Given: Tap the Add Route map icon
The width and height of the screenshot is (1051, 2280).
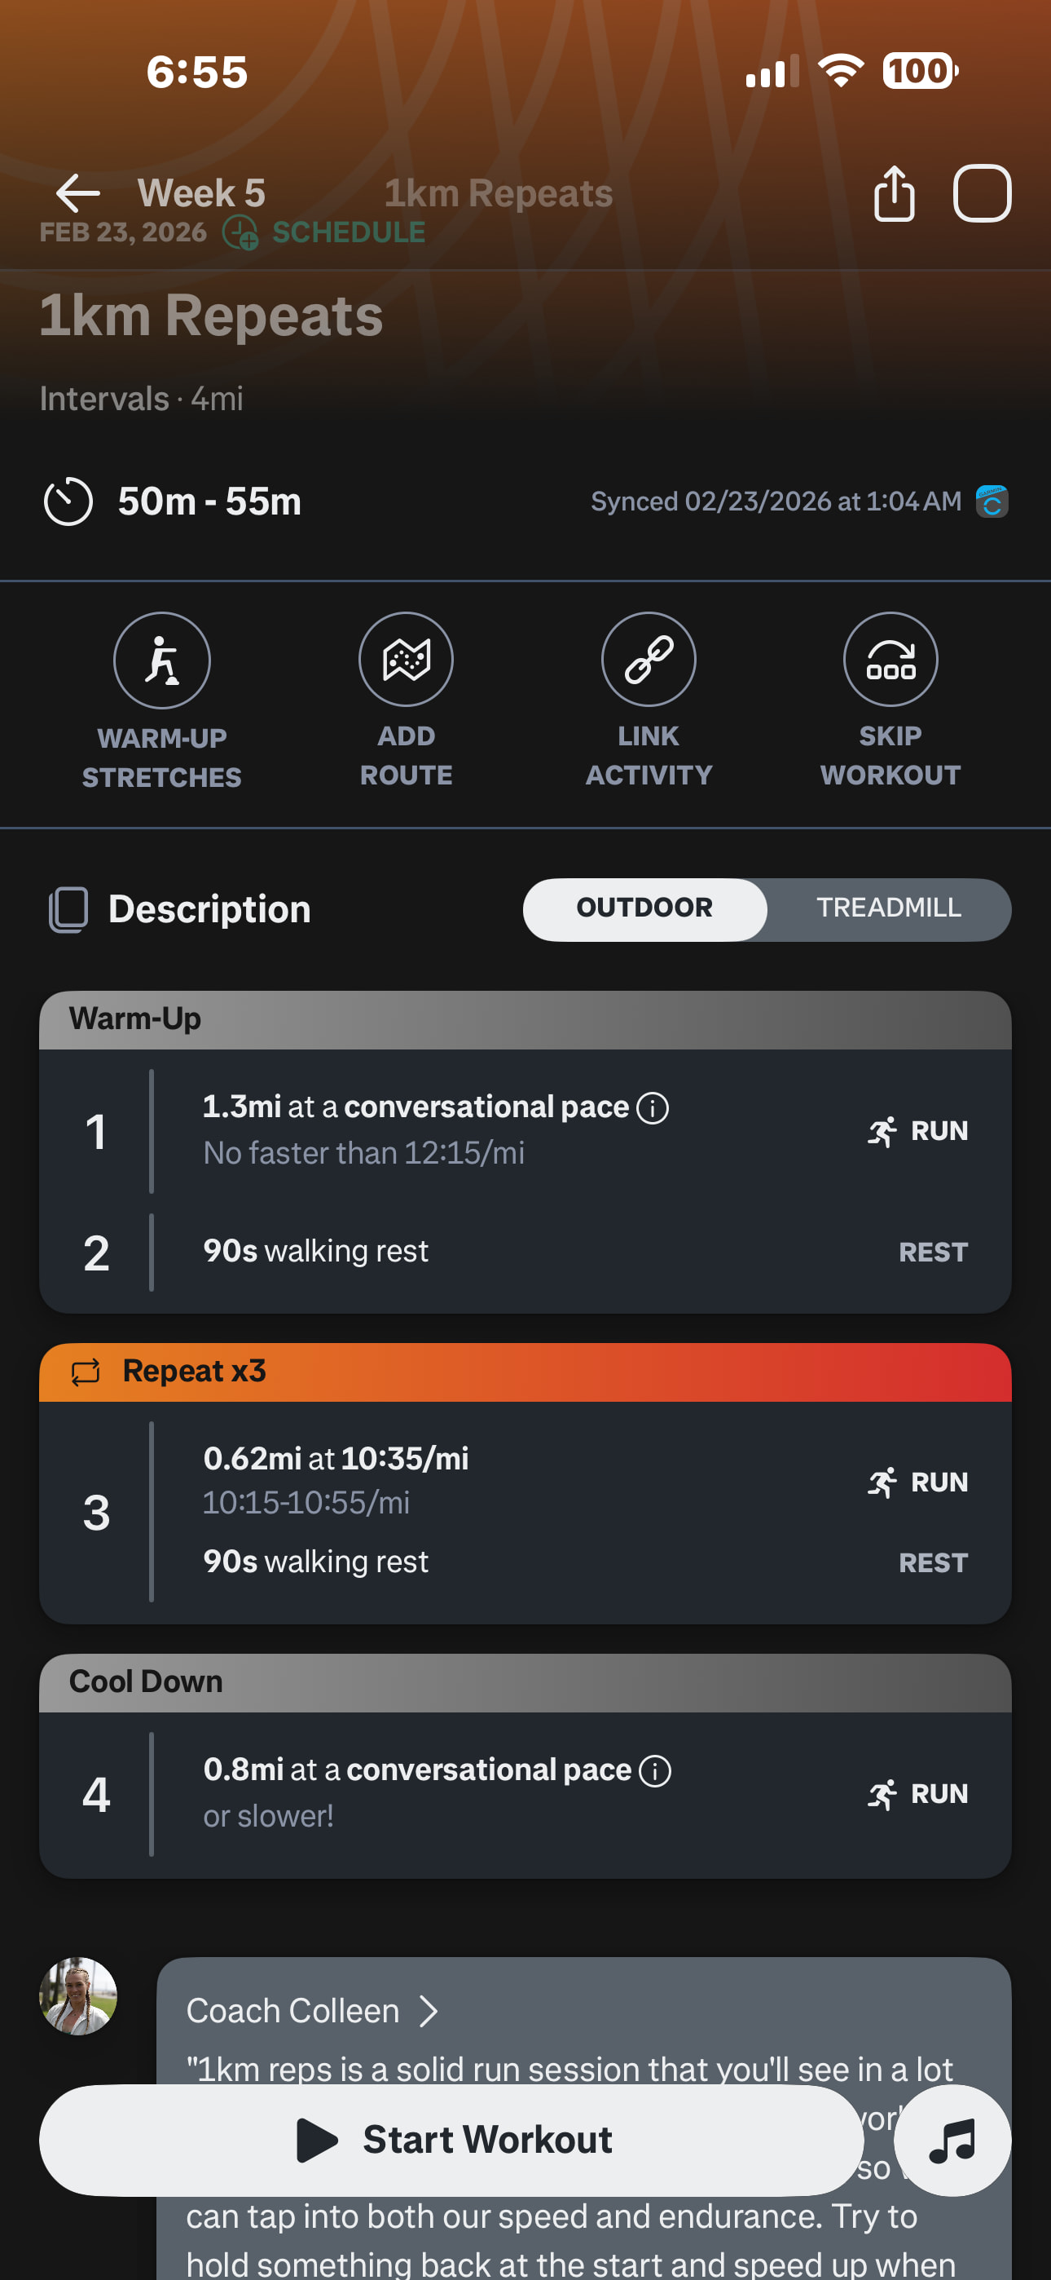Looking at the screenshot, I should tap(406, 660).
